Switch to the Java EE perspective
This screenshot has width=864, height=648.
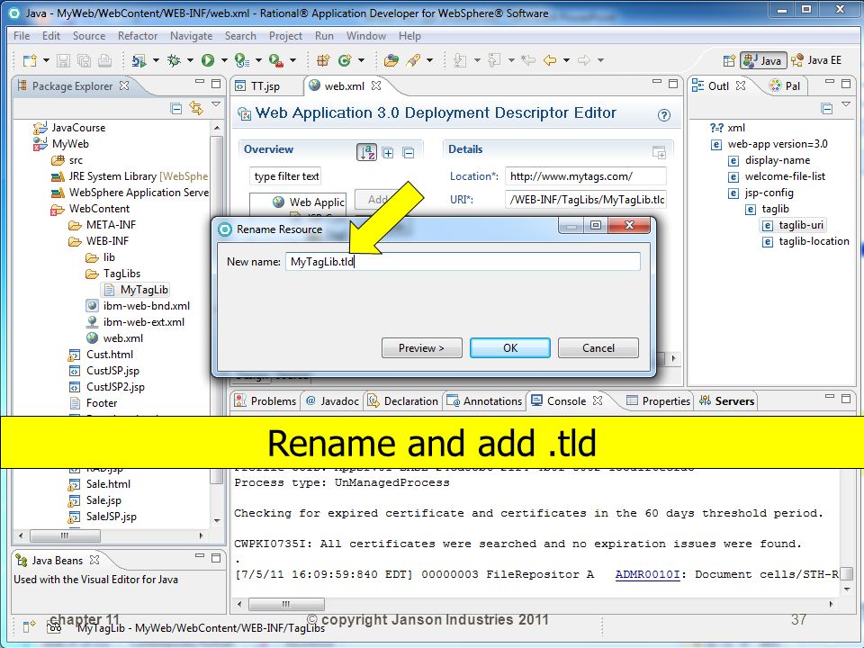pyautogui.click(x=816, y=60)
